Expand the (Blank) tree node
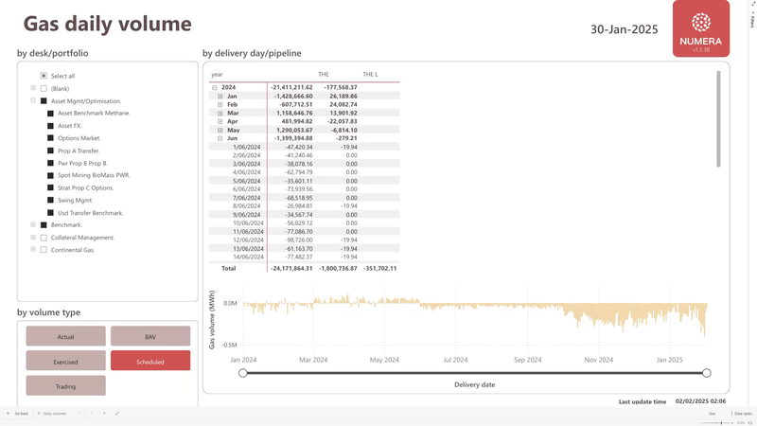The width and height of the screenshot is (757, 426). click(33, 88)
